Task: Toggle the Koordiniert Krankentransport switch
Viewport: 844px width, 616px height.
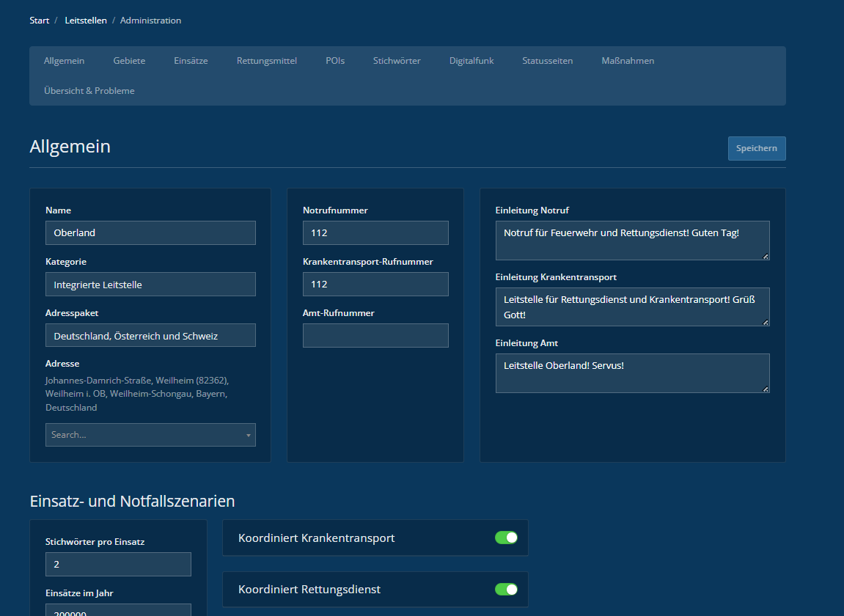Action: click(506, 538)
